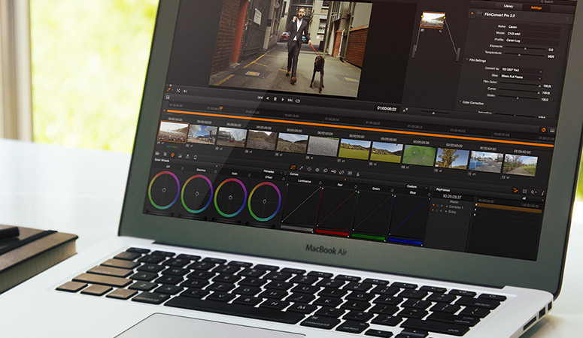This screenshot has height=338, width=583.
Task: Click the red intensity bar below Red curve
Action: point(332,233)
